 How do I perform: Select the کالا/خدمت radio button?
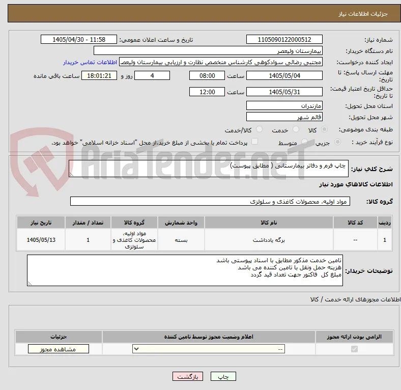[x=260, y=129]
